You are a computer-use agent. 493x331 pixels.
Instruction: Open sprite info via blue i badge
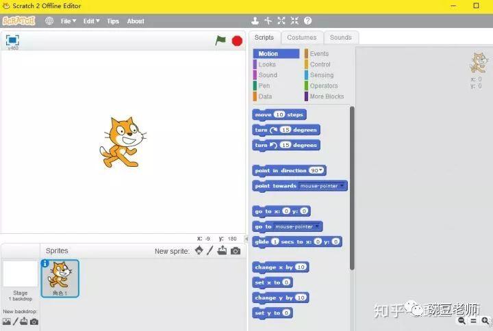(x=45, y=263)
